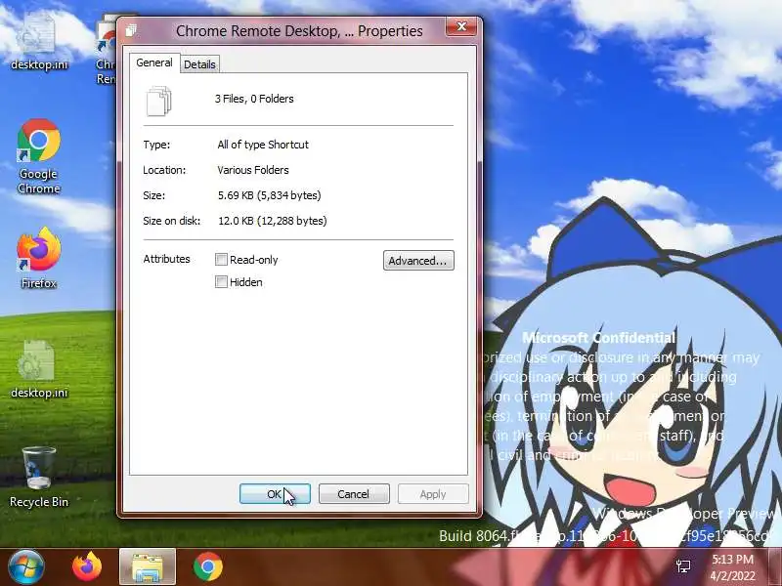
Task: Open the taskbar clock showing 5:13 PM
Action: click(x=732, y=559)
